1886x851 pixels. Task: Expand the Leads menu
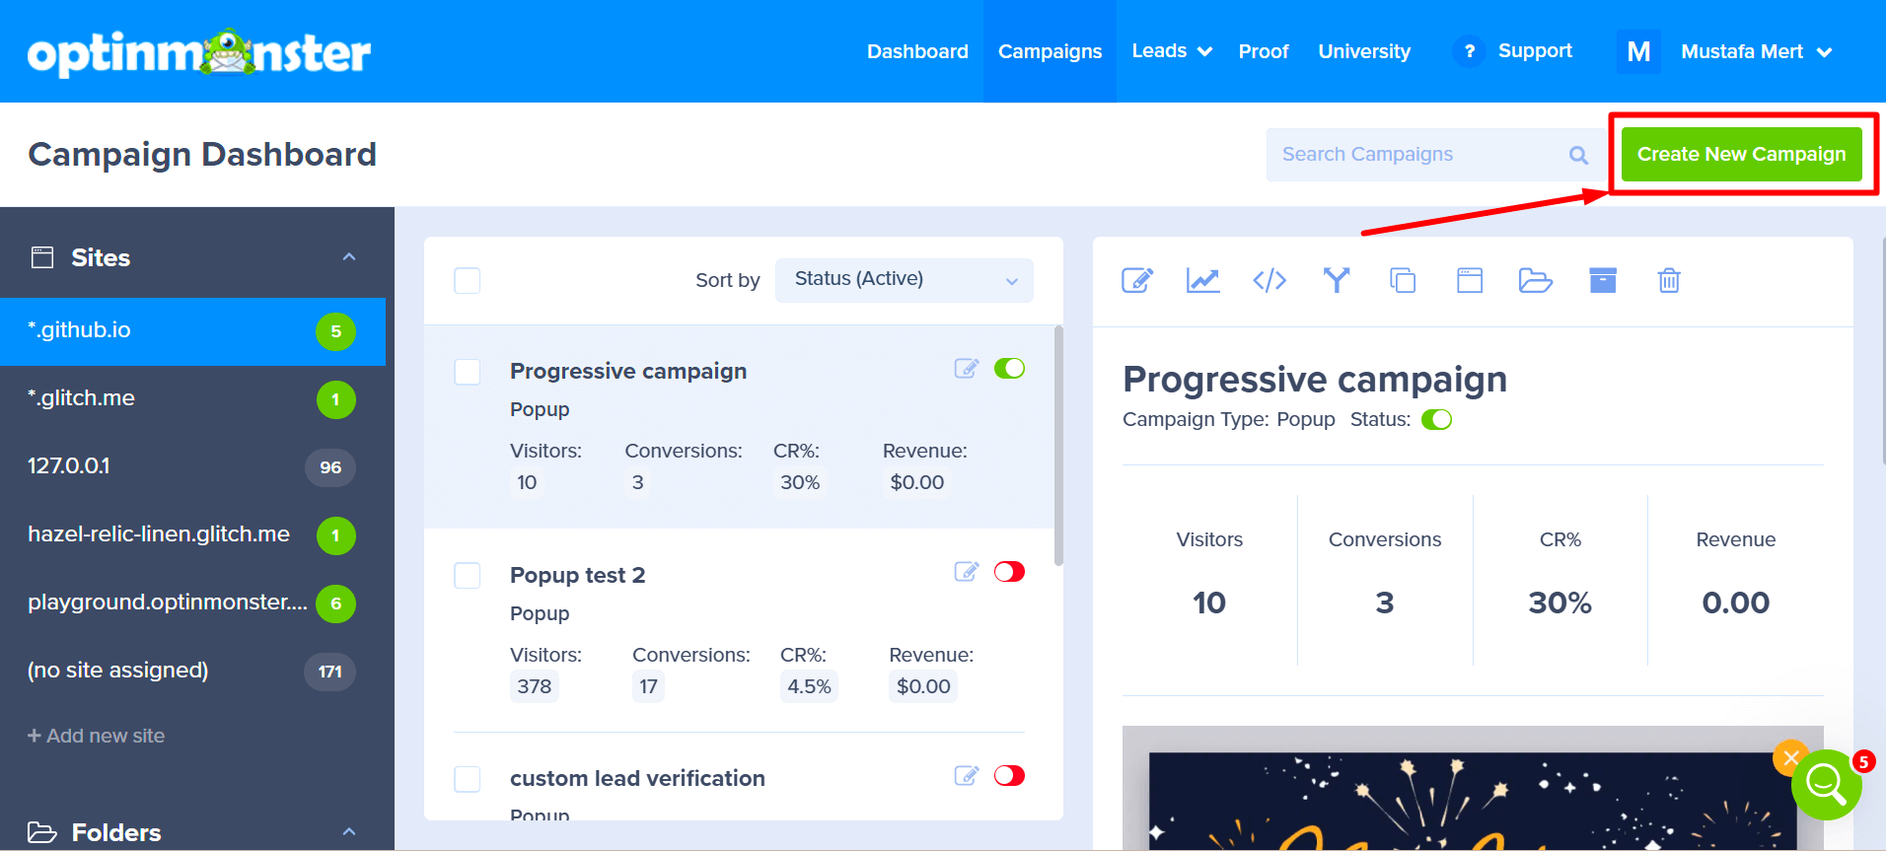(1172, 51)
